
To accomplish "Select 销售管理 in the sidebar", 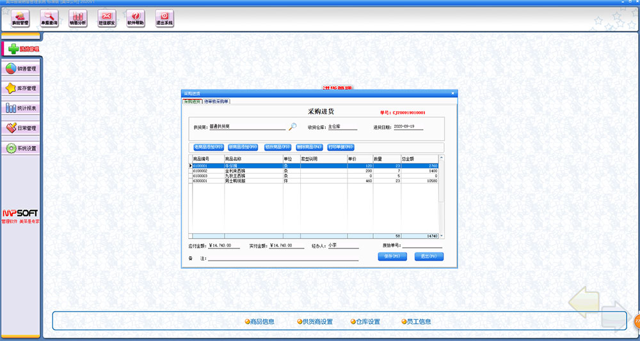I will [x=21, y=68].
